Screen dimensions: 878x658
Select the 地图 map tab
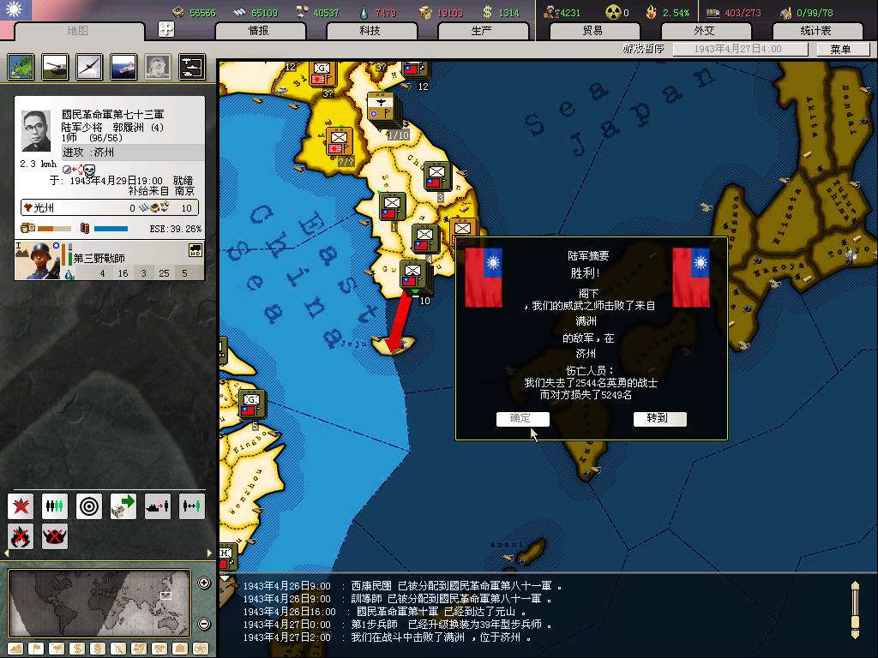tap(78, 31)
